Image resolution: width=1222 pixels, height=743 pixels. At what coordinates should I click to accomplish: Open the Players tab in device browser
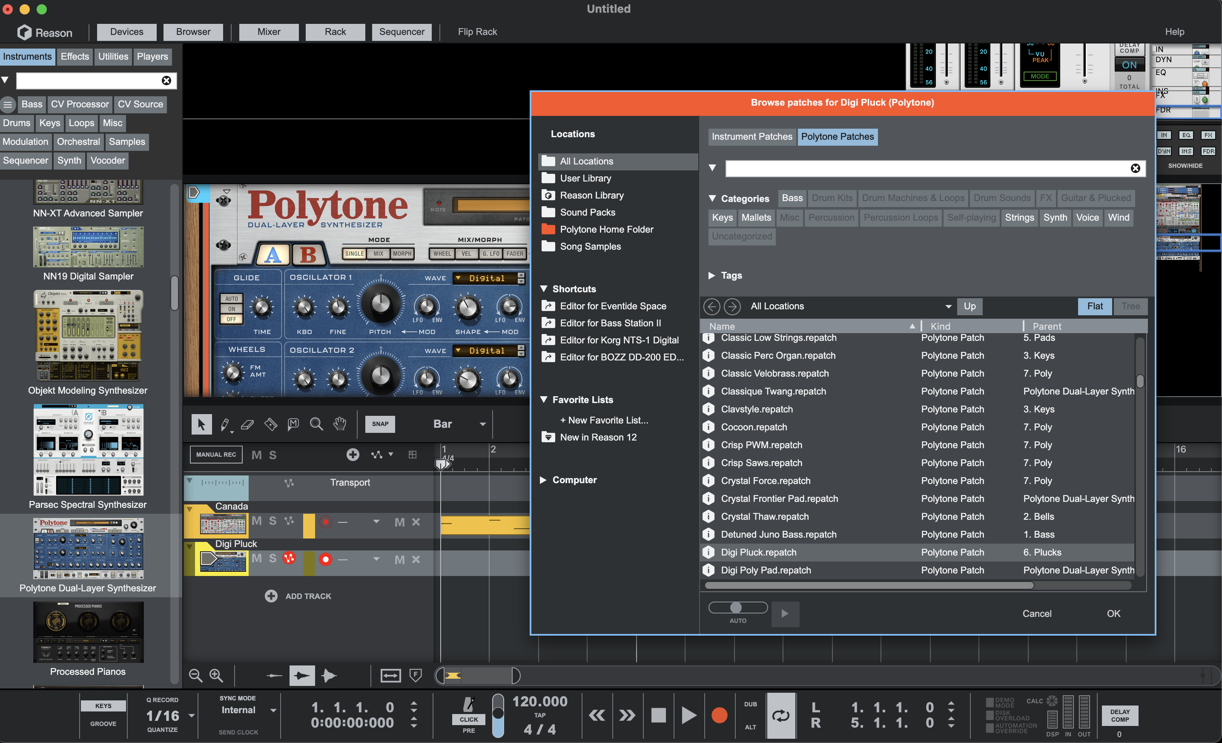click(152, 56)
